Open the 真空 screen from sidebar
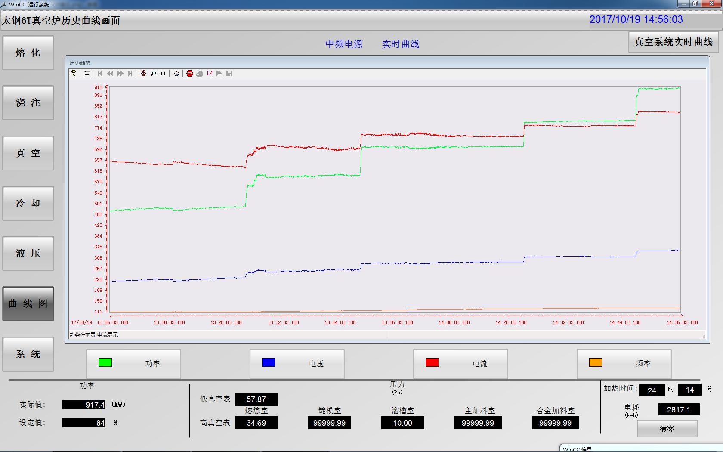This screenshot has width=723, height=452. [x=28, y=153]
